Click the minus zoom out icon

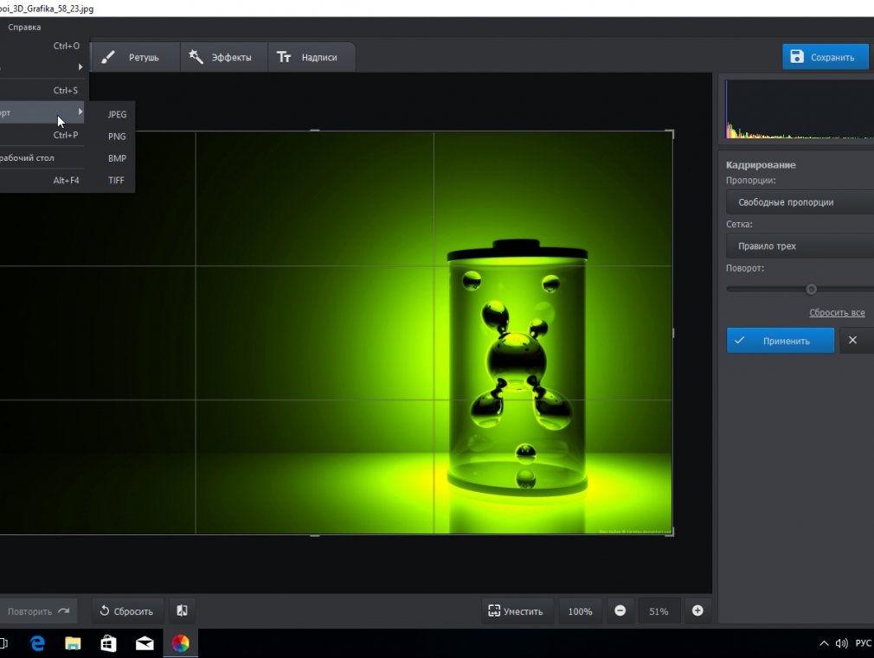(620, 611)
